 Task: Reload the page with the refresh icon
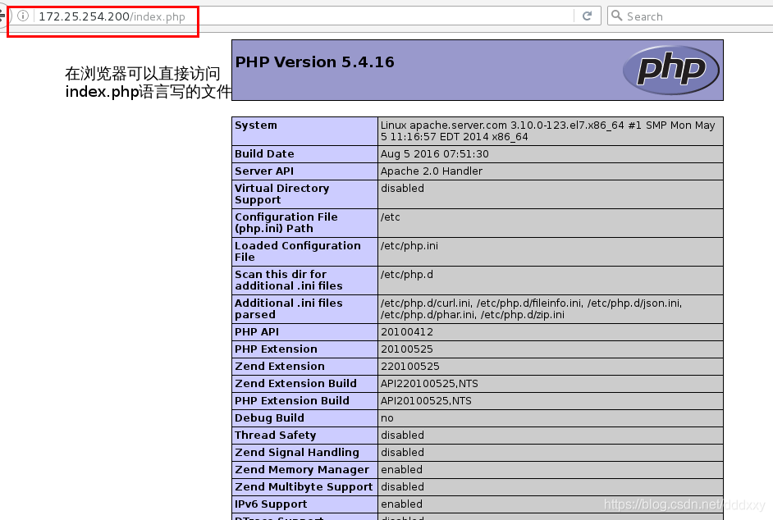pyautogui.click(x=588, y=16)
